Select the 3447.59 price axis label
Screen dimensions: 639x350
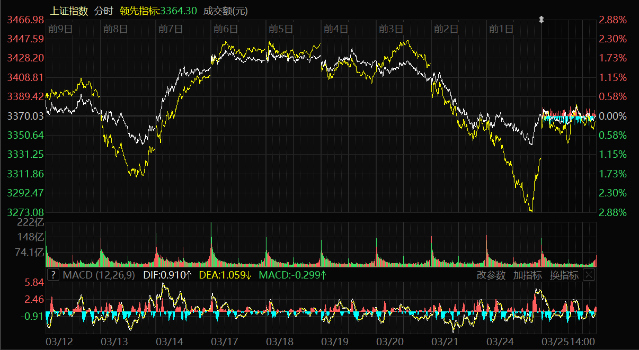tap(25, 39)
